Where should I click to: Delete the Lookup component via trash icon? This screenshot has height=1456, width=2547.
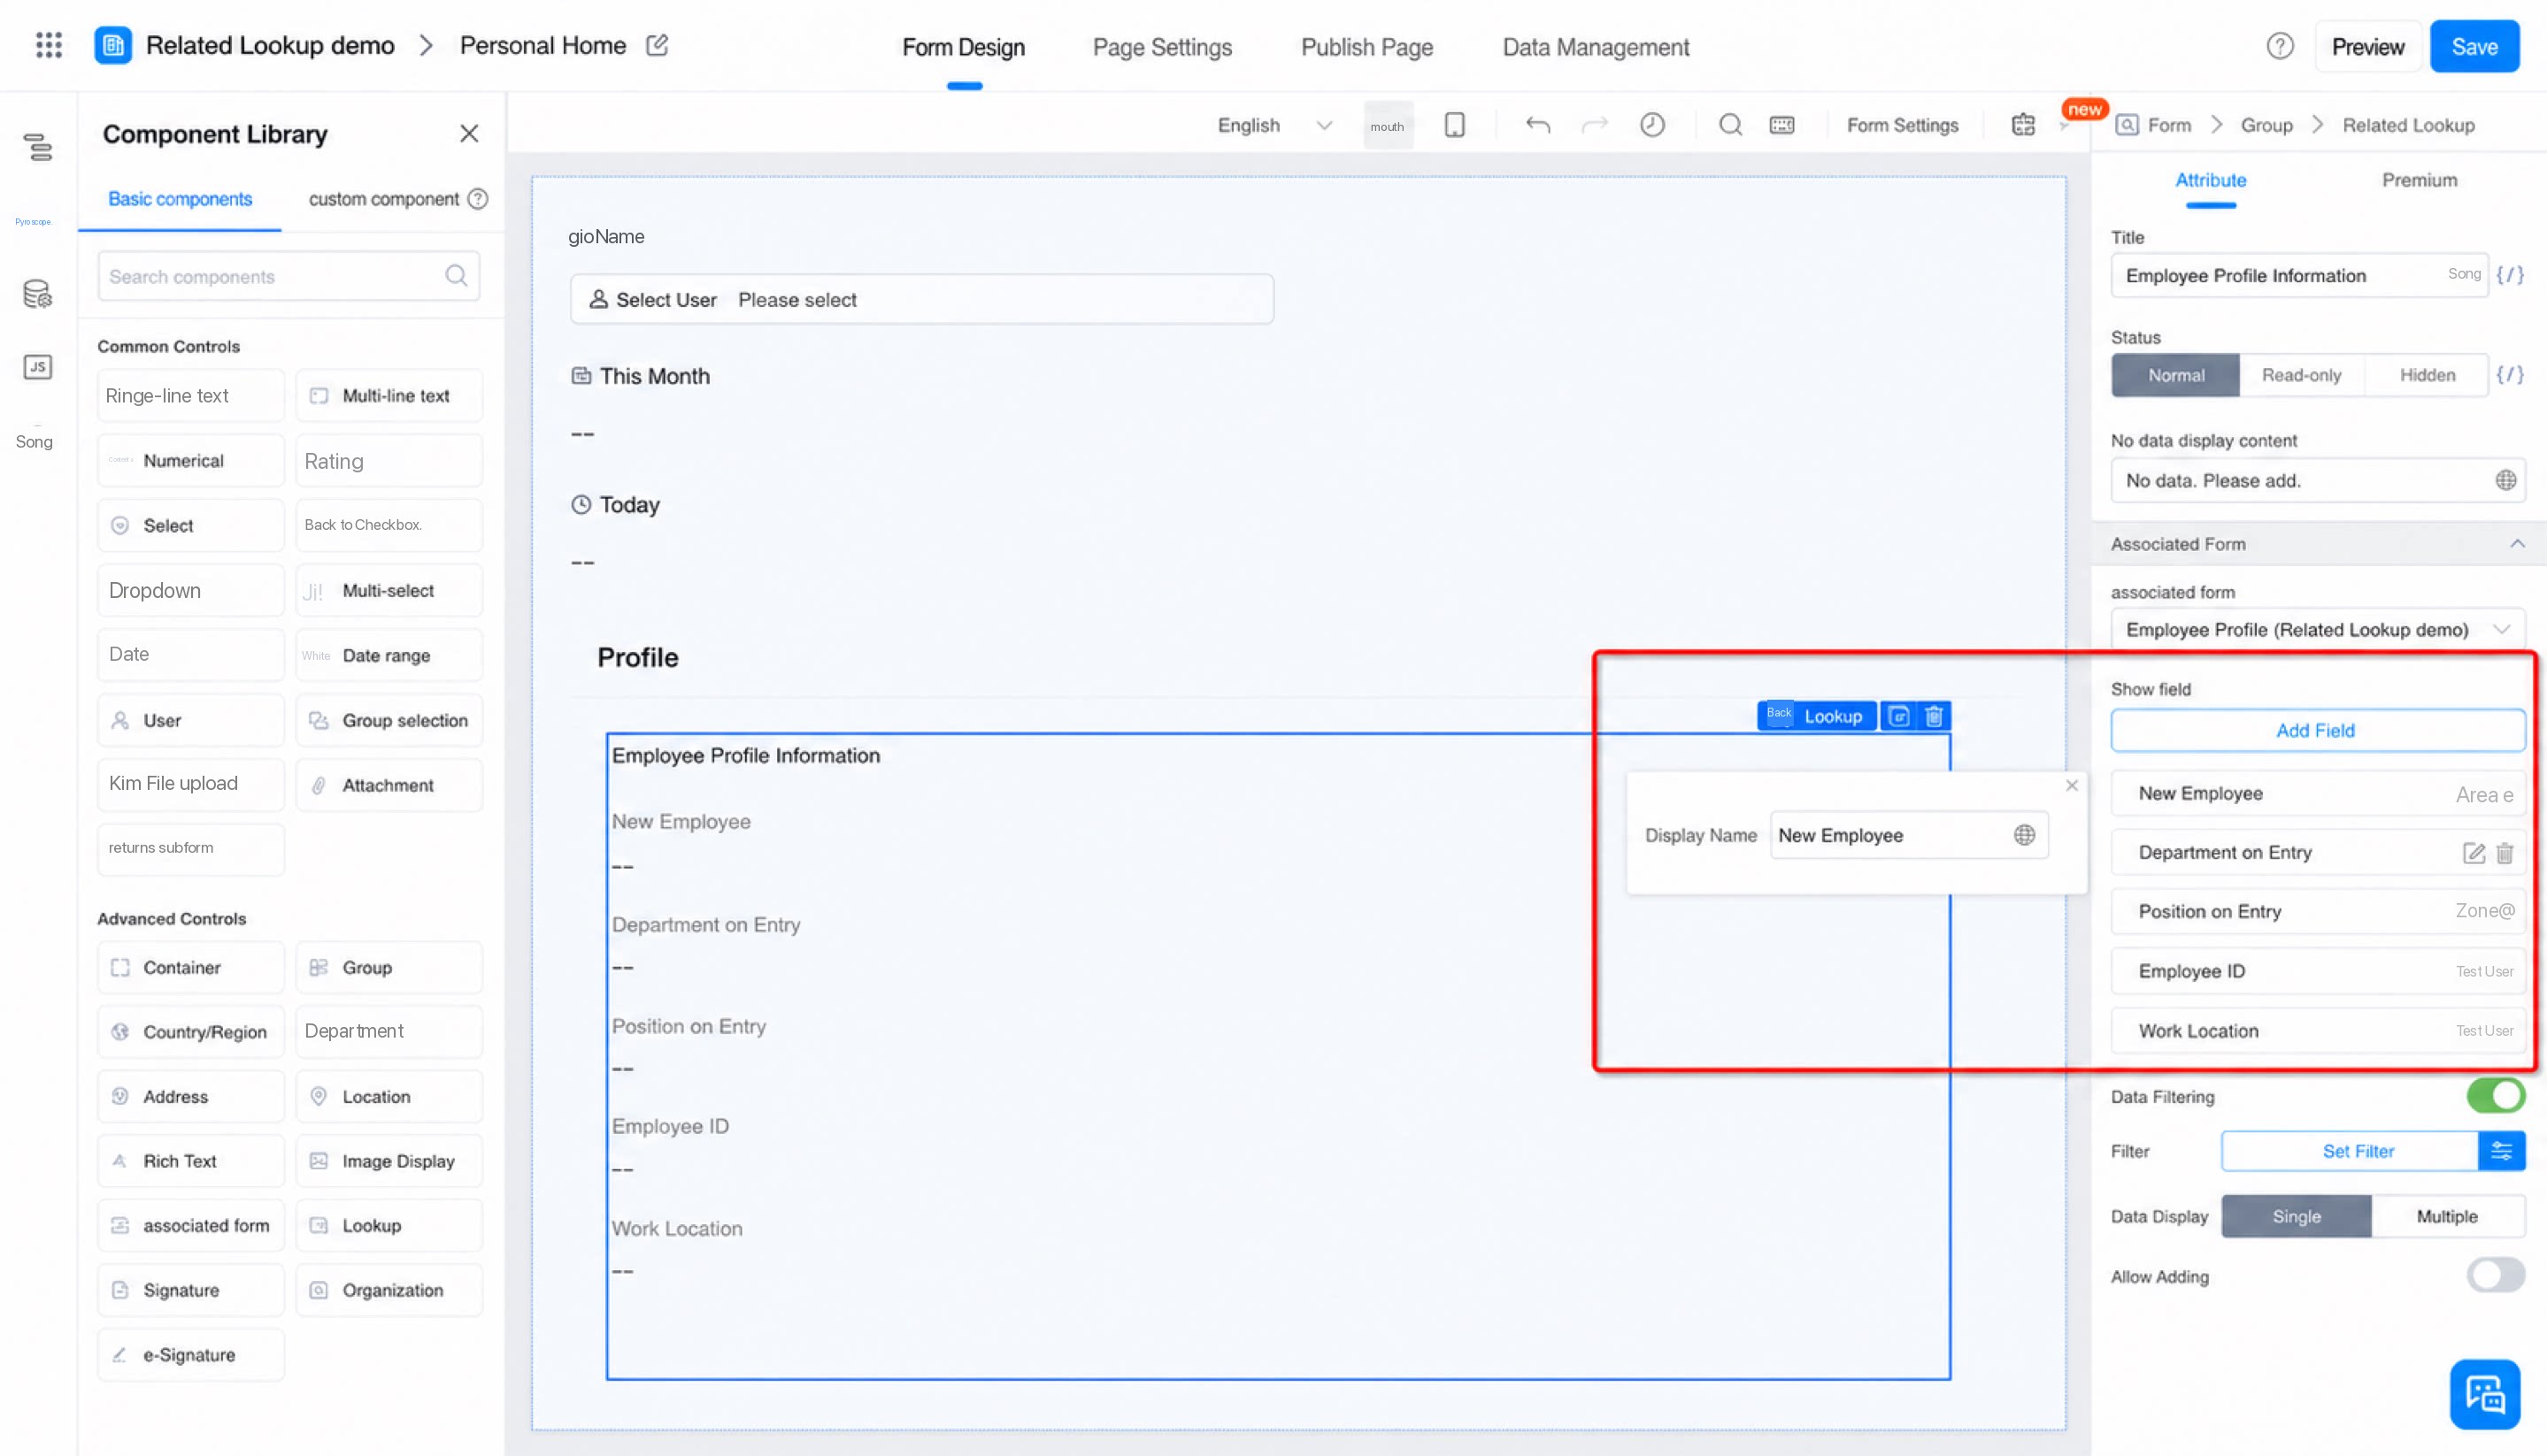click(x=1934, y=716)
